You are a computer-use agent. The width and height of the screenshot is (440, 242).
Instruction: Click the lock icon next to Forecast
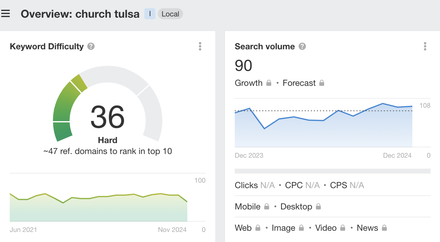[x=322, y=83]
